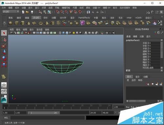Switch to the nCloth shelf tab
The width and height of the screenshot is (164, 125).
point(138,18)
